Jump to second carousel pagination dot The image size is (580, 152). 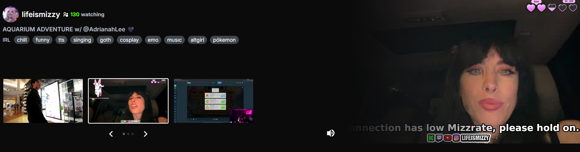128,134
